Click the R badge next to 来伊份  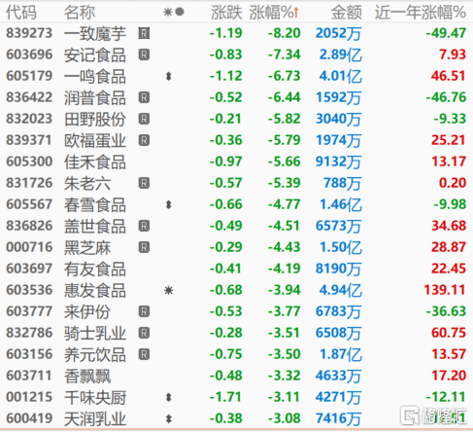(144, 311)
